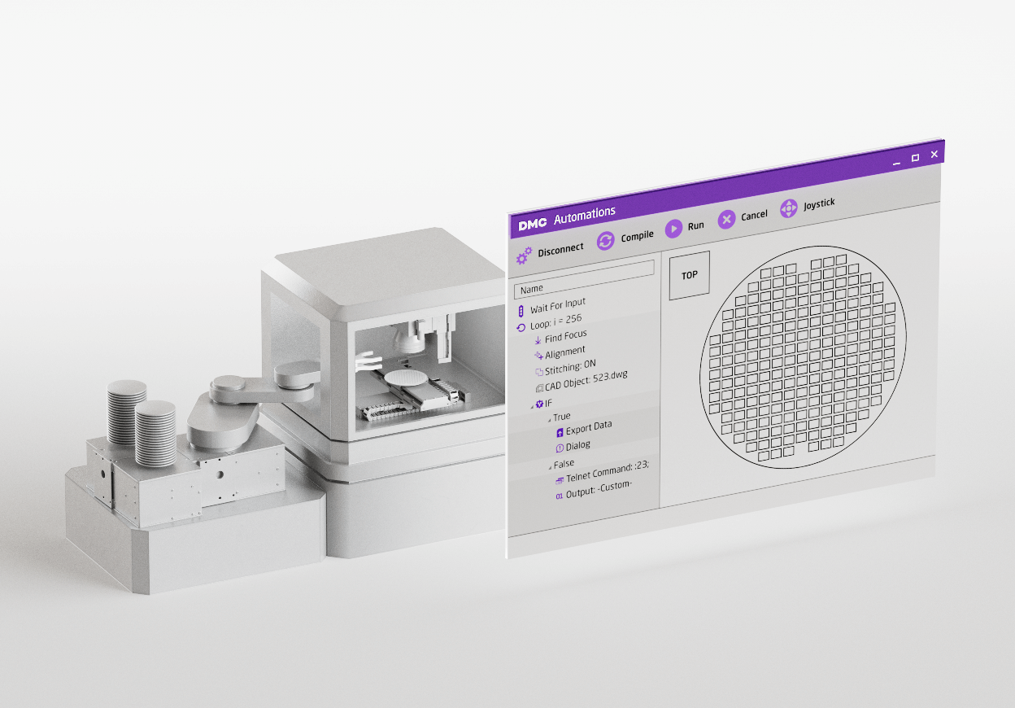Select the Dialog step icon
The width and height of the screenshot is (1015, 708).
(x=560, y=448)
